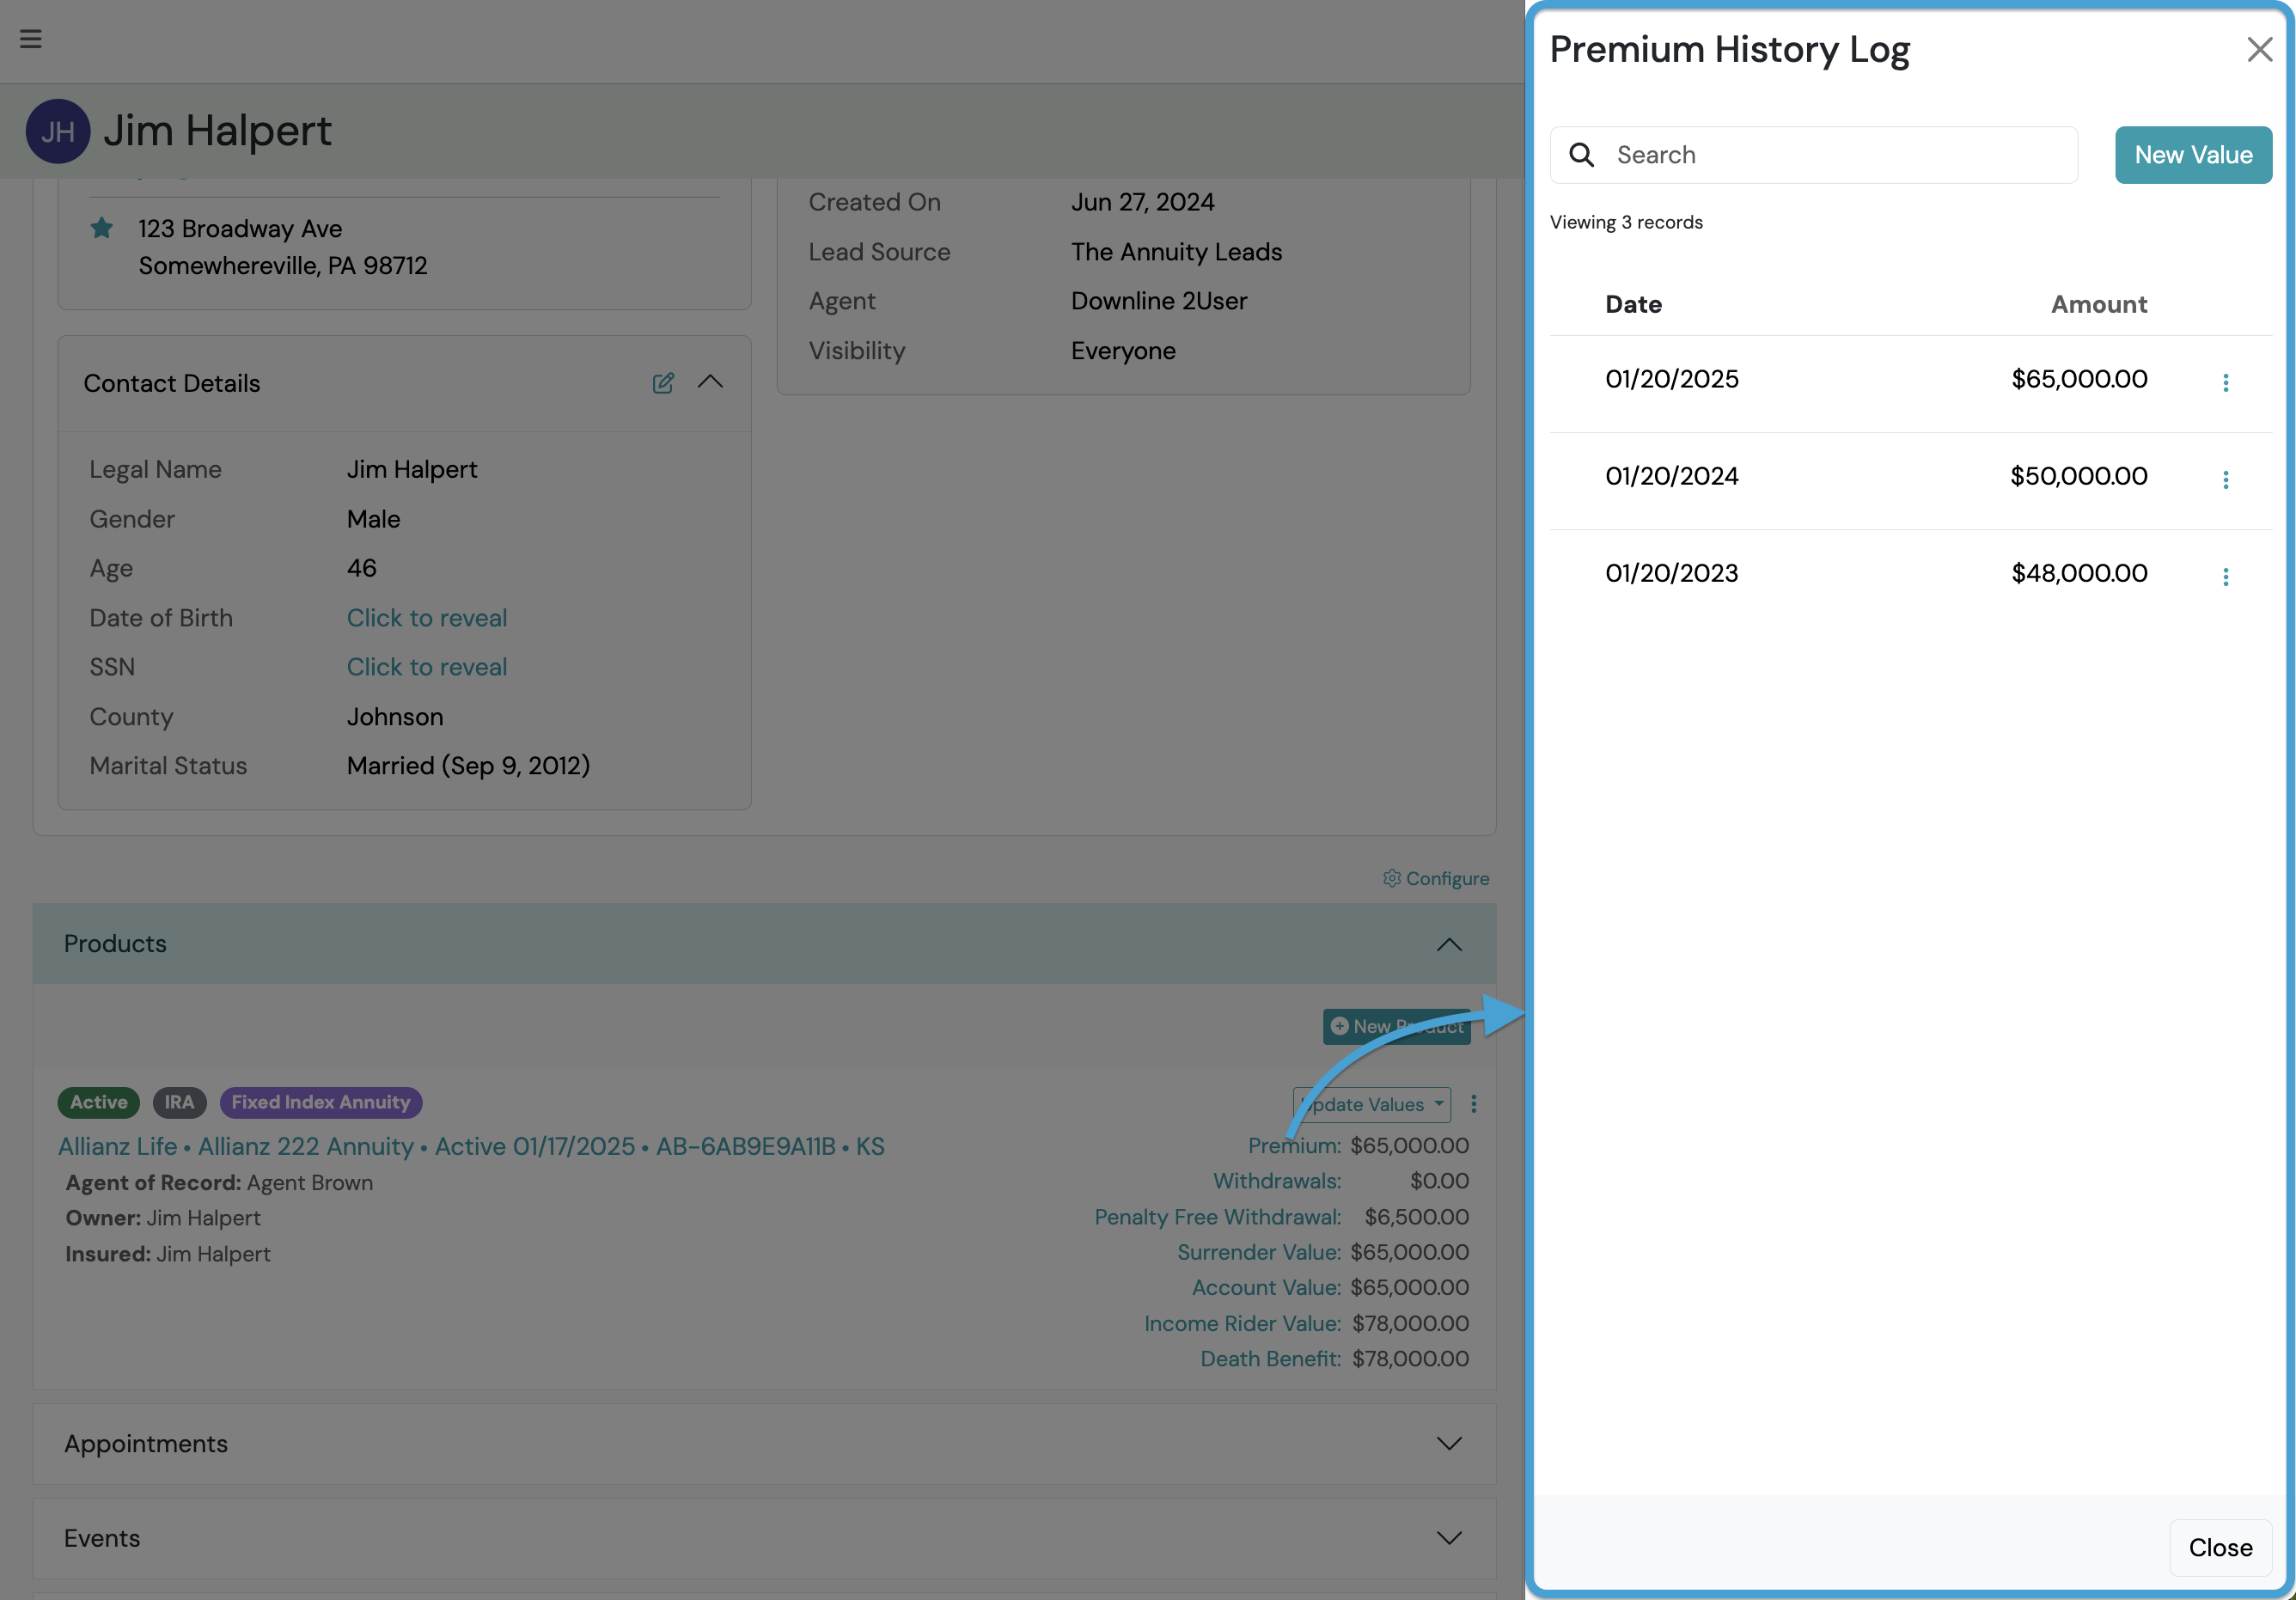Click the Surrender Value label
This screenshot has height=1600, width=2296.
(x=1259, y=1252)
